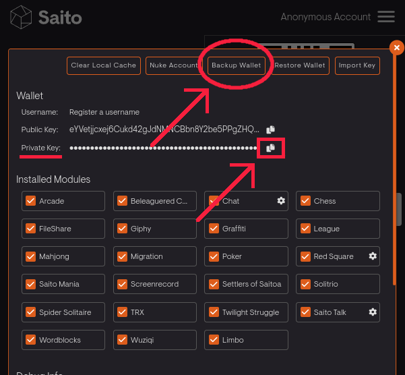
Task: Click the Restore Wallet button
Action: 300,65
